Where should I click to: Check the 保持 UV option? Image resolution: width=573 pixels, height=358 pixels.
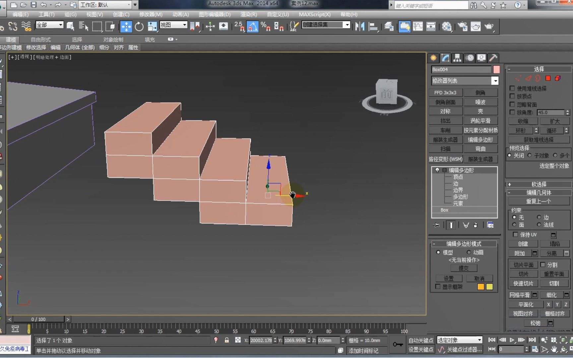pyautogui.click(x=515, y=234)
